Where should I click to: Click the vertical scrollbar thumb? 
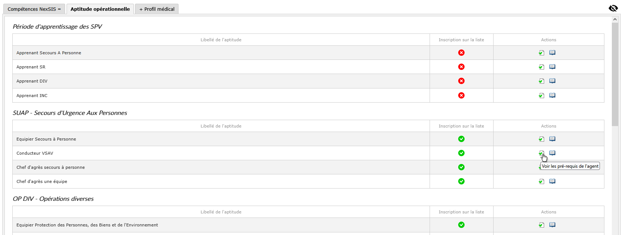click(615, 74)
